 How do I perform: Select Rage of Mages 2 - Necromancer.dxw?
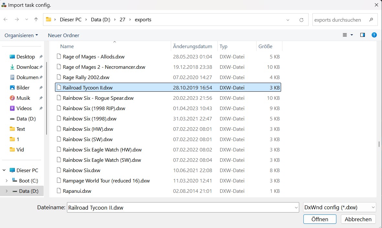pyautogui.click(x=168, y=67)
